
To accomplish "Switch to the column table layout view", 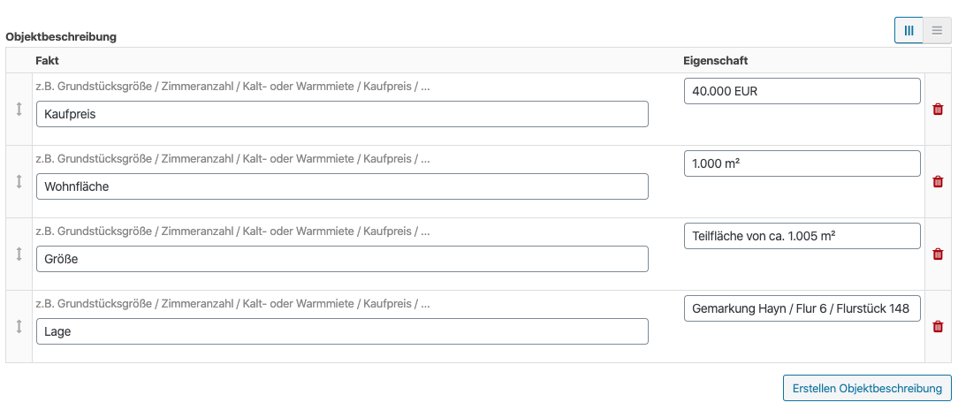I will 909,31.
